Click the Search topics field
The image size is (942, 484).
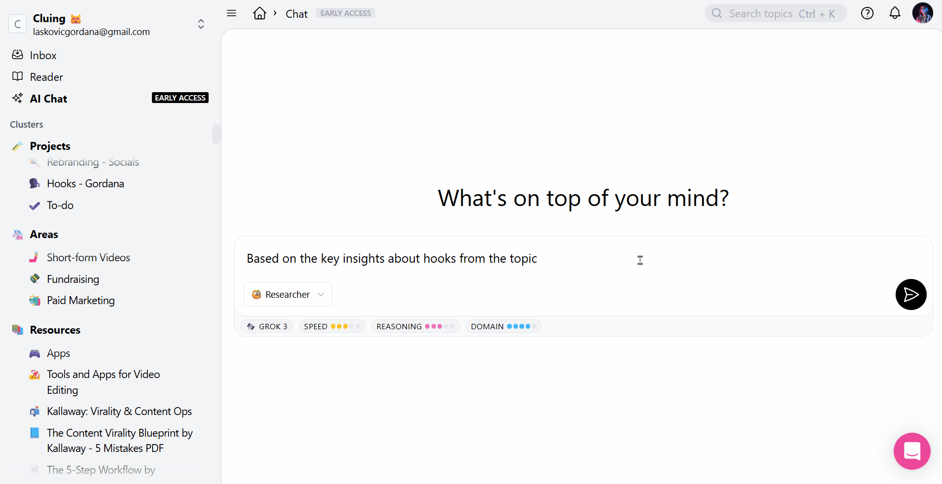click(775, 13)
